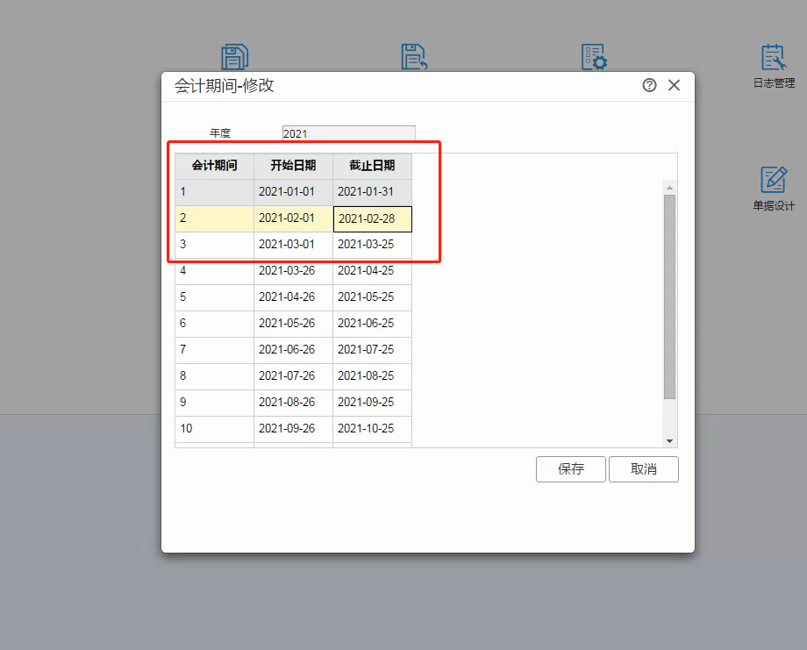Select start date cell 2021-07-26
807x650 pixels.
tap(293, 376)
